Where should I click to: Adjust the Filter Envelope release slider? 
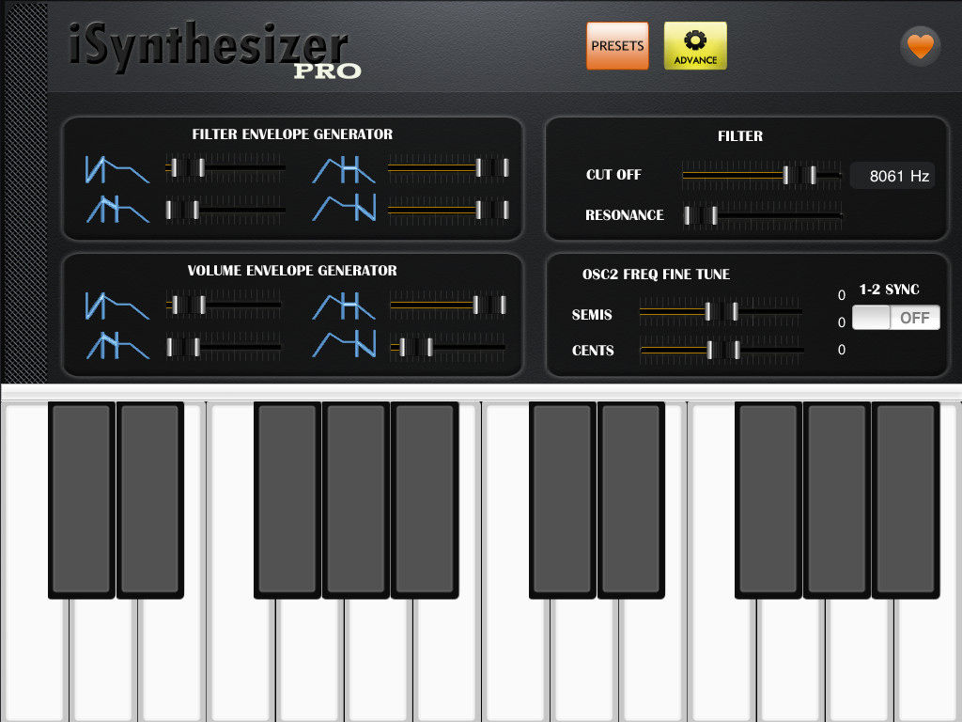tap(448, 210)
